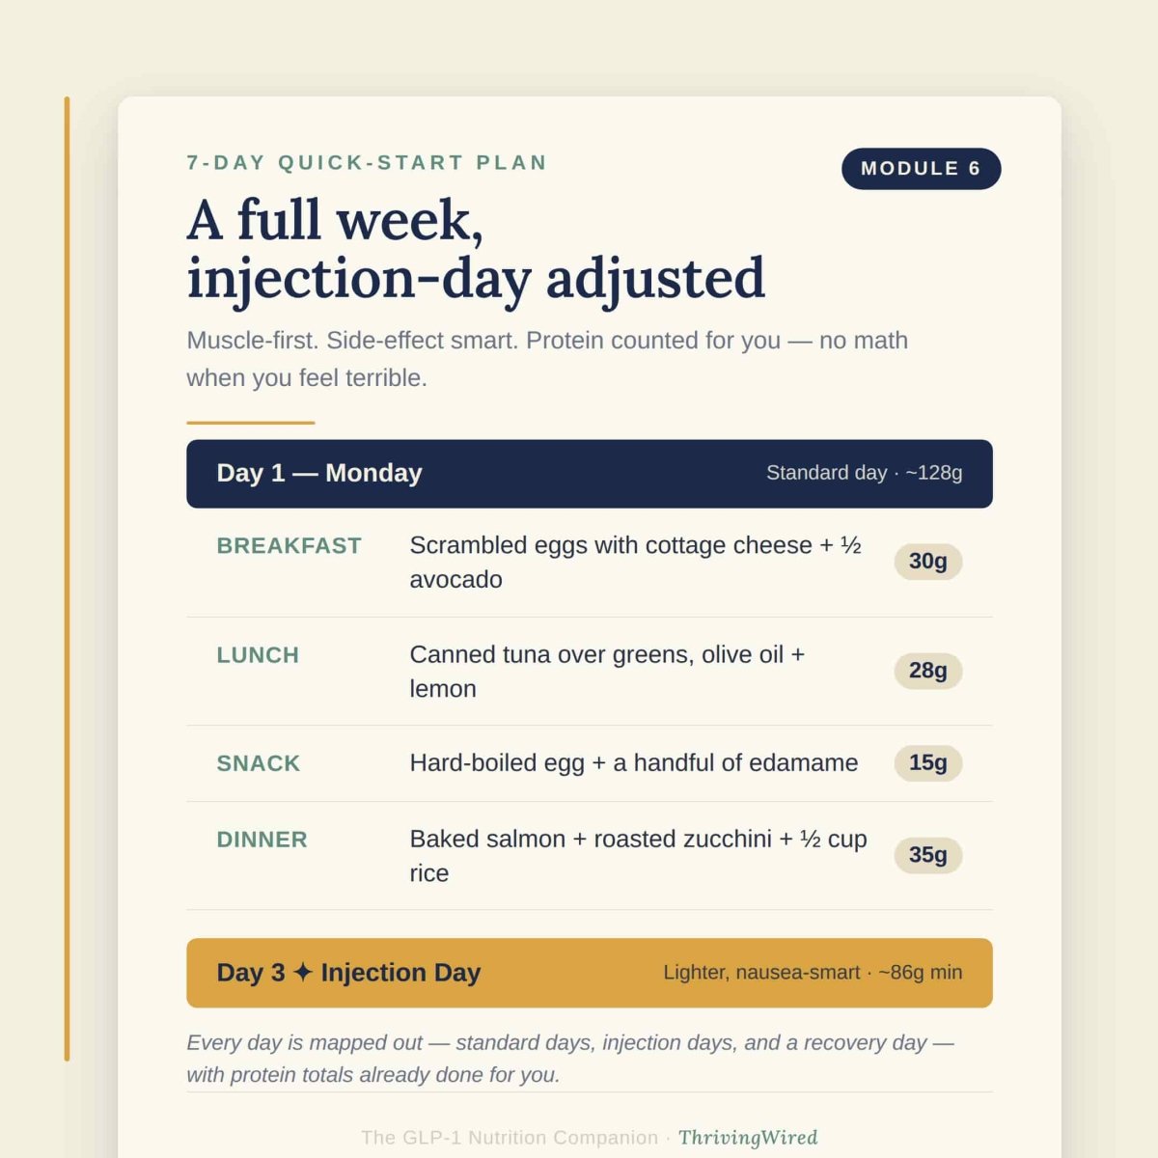Click the scrambled eggs breakfast description
1158x1158 pixels.
636,563
